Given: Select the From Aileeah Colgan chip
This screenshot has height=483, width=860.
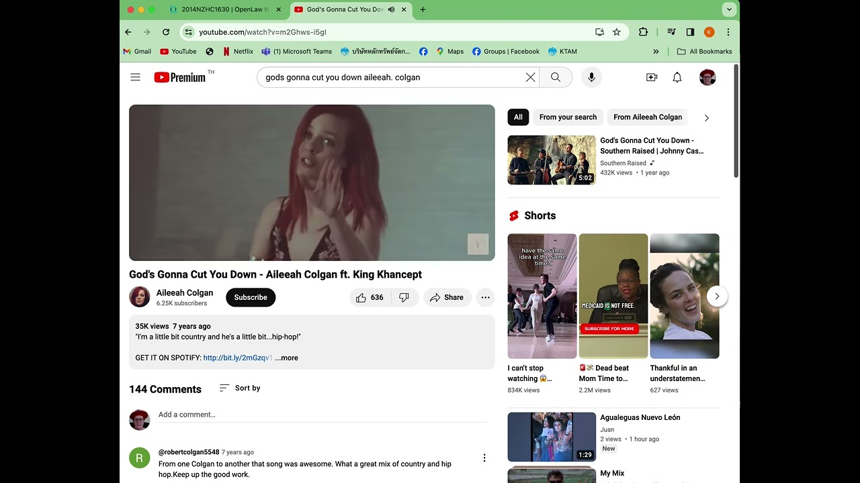Looking at the screenshot, I should (x=648, y=117).
